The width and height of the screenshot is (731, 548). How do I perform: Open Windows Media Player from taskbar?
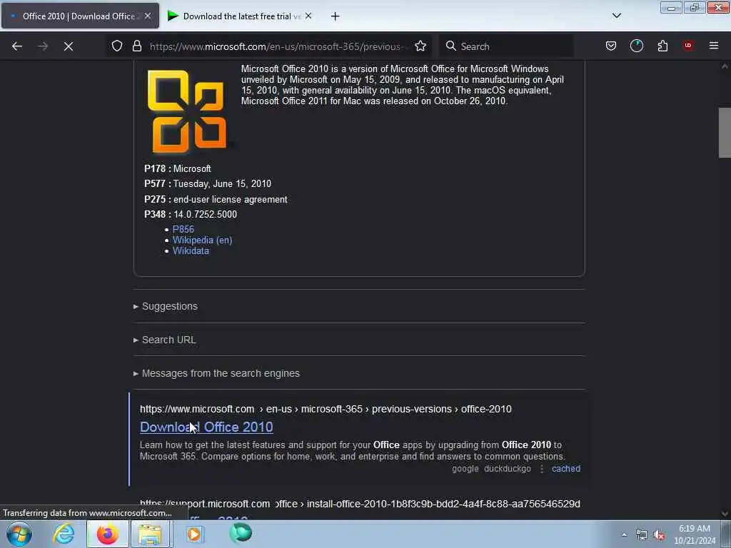[x=194, y=534]
